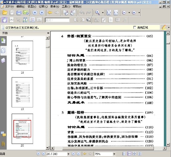The image size is (171, 157).
Task: Select page 20 thumbnail
Action: (22, 129)
